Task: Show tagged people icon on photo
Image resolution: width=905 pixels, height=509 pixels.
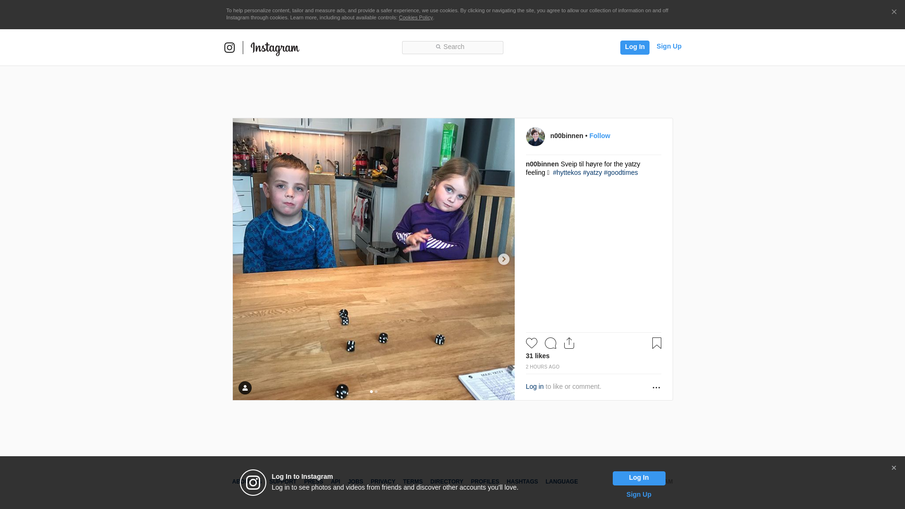Action: point(245,388)
